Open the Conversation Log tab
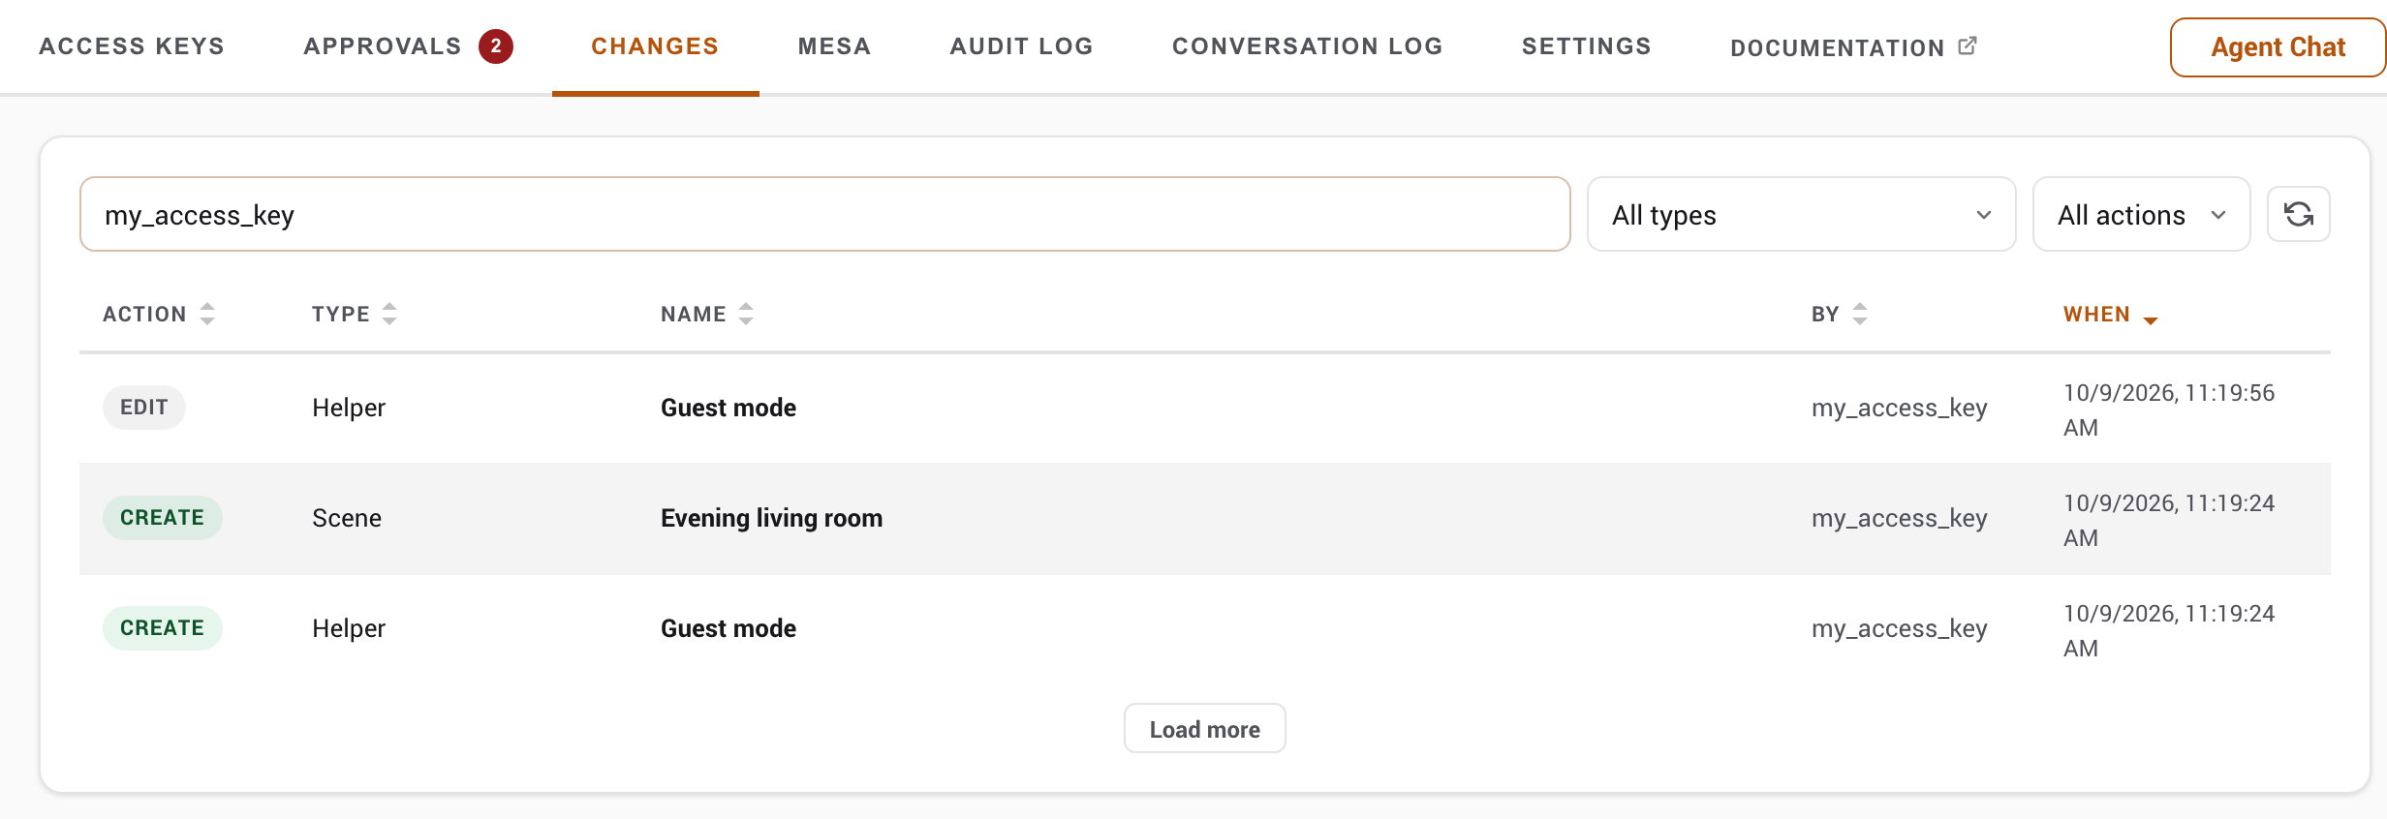 tap(1307, 46)
